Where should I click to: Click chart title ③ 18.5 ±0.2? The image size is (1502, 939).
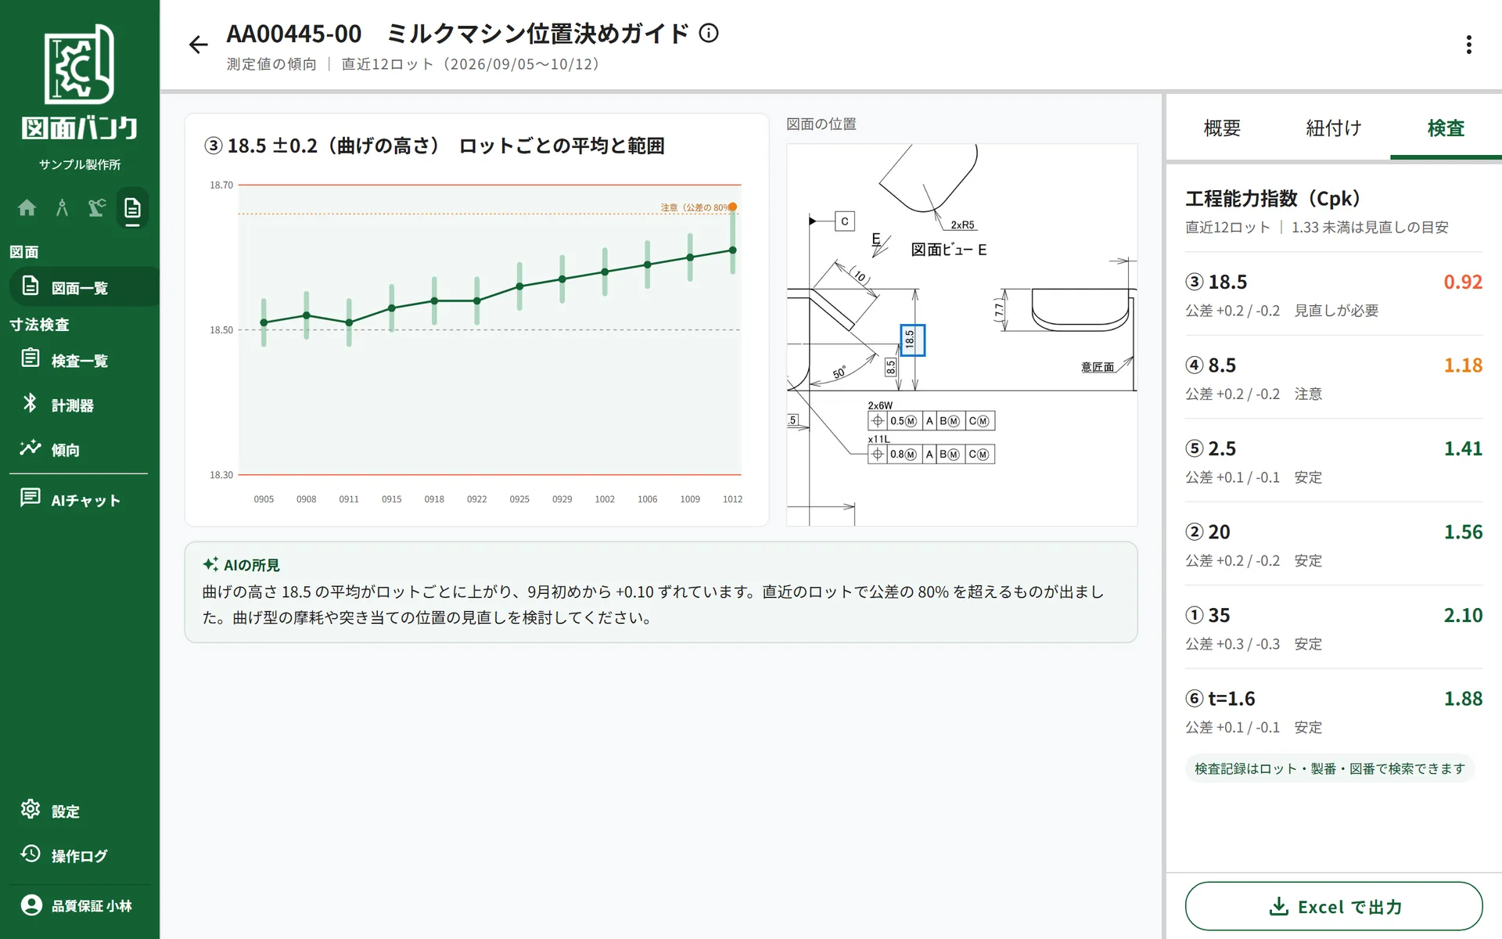[x=434, y=146]
